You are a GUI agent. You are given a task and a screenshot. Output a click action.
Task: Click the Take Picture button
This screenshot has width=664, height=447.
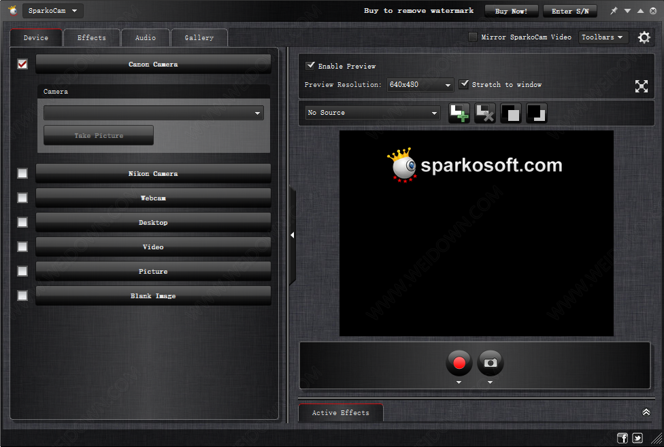99,135
